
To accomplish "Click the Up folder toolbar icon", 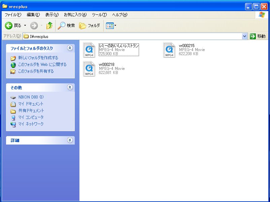I will click(x=49, y=25).
